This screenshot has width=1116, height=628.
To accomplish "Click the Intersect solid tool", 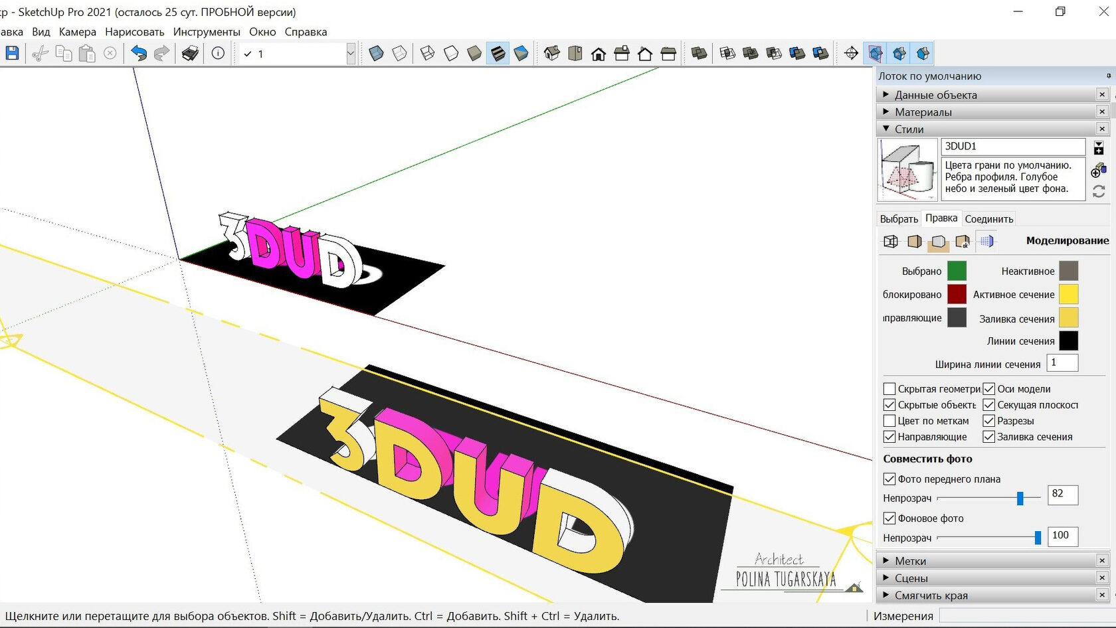I will coord(727,53).
